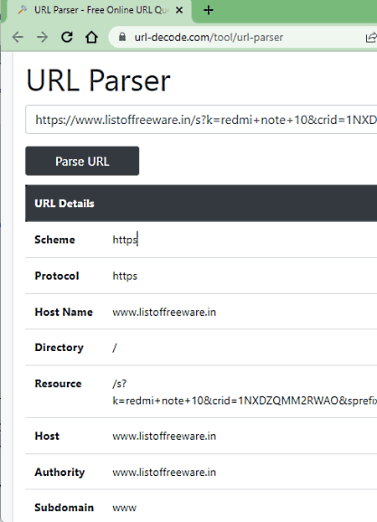Click the Protocol value https
This screenshot has height=522, width=377.
click(x=125, y=276)
